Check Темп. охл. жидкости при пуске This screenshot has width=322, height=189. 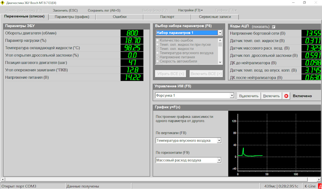(158, 44)
